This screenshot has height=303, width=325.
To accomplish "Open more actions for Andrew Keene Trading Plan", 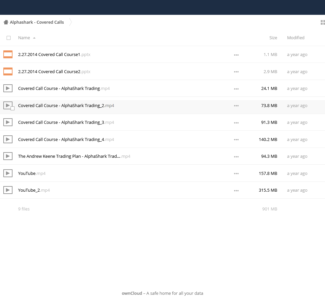I will [x=236, y=157].
